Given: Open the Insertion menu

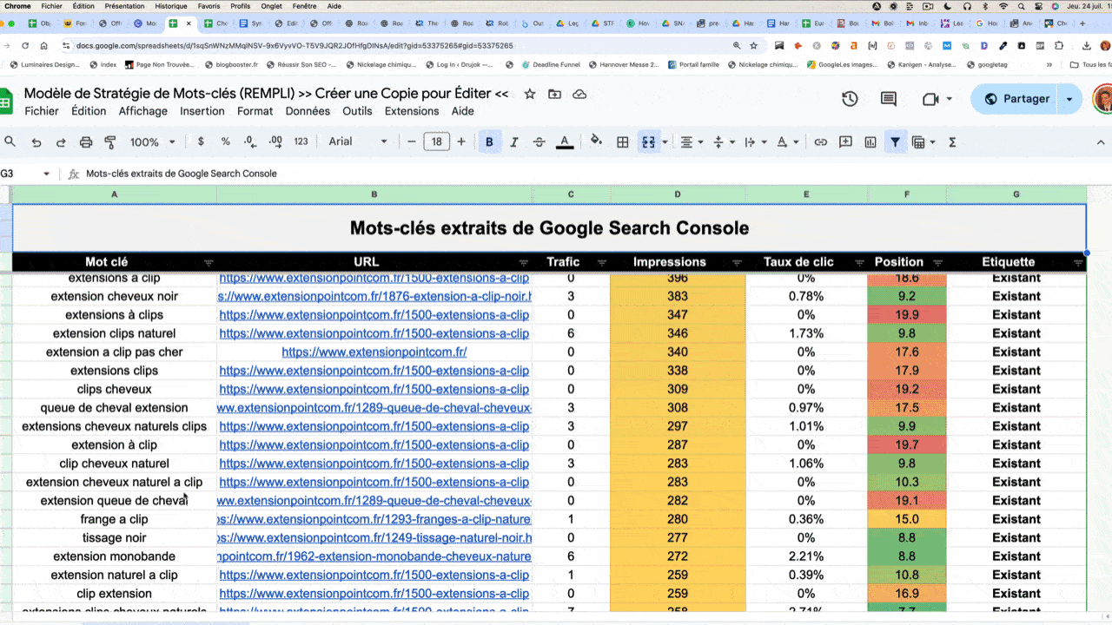Looking at the screenshot, I should tap(202, 111).
